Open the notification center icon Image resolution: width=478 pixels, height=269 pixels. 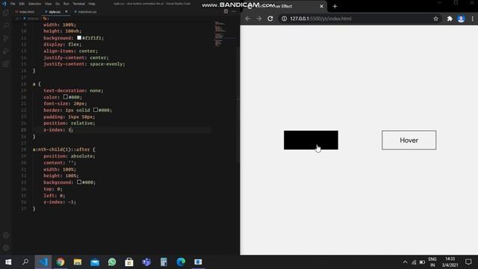tap(468, 262)
